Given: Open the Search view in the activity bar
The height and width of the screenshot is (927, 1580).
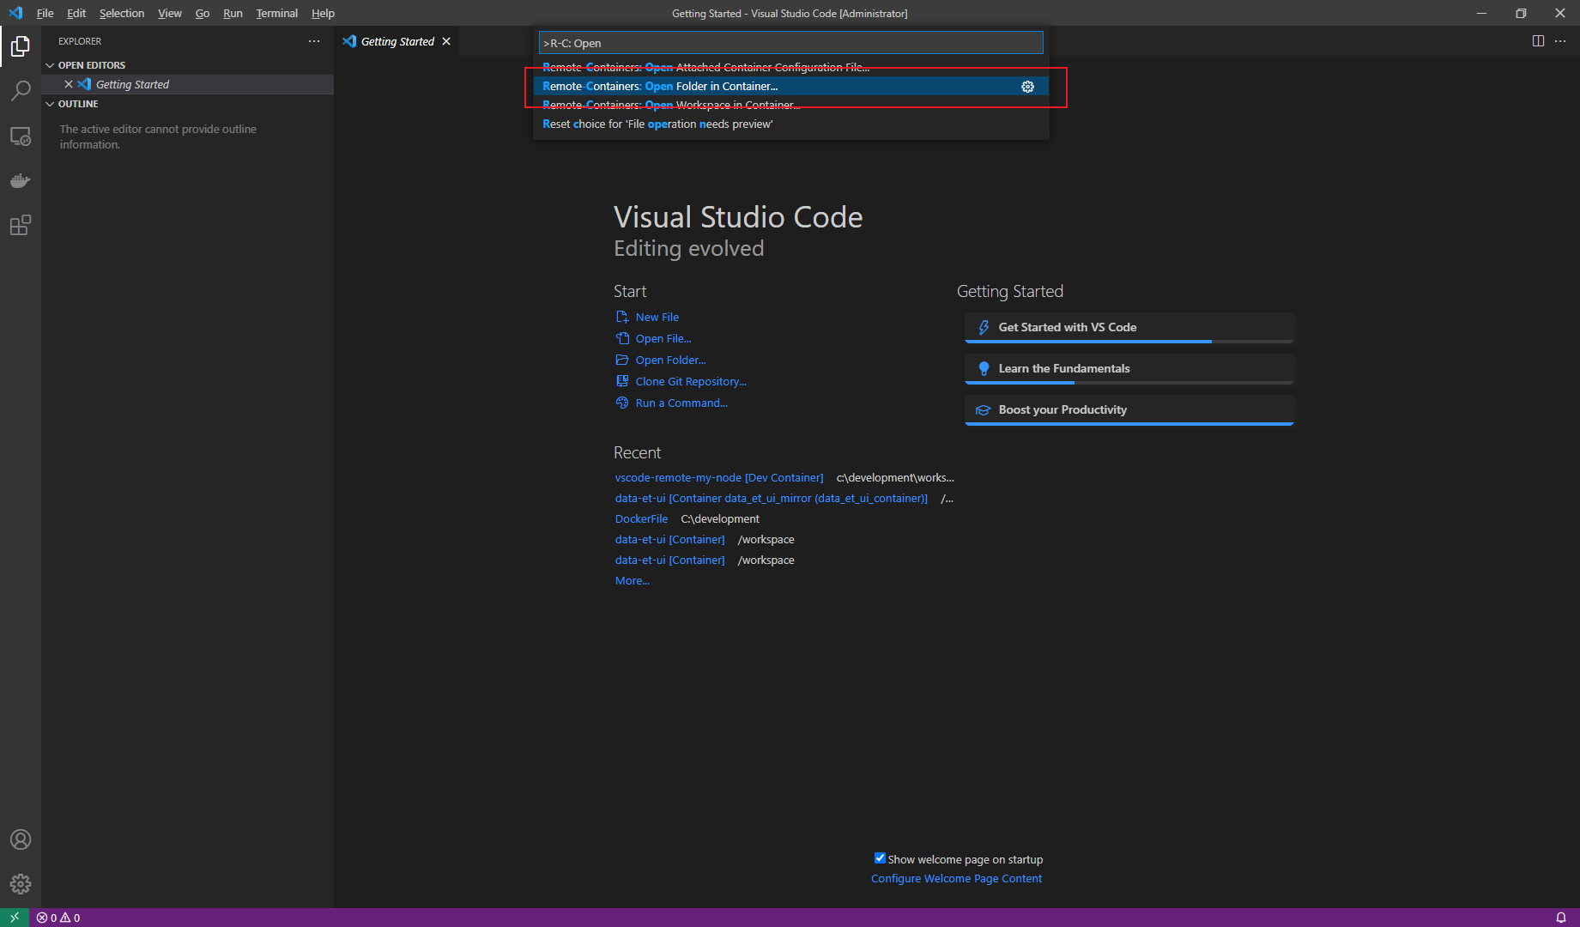Looking at the screenshot, I should pos(21,91).
